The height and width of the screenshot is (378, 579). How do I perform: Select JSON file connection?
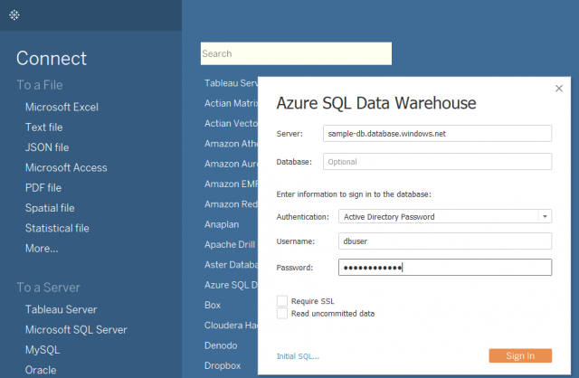(47, 147)
